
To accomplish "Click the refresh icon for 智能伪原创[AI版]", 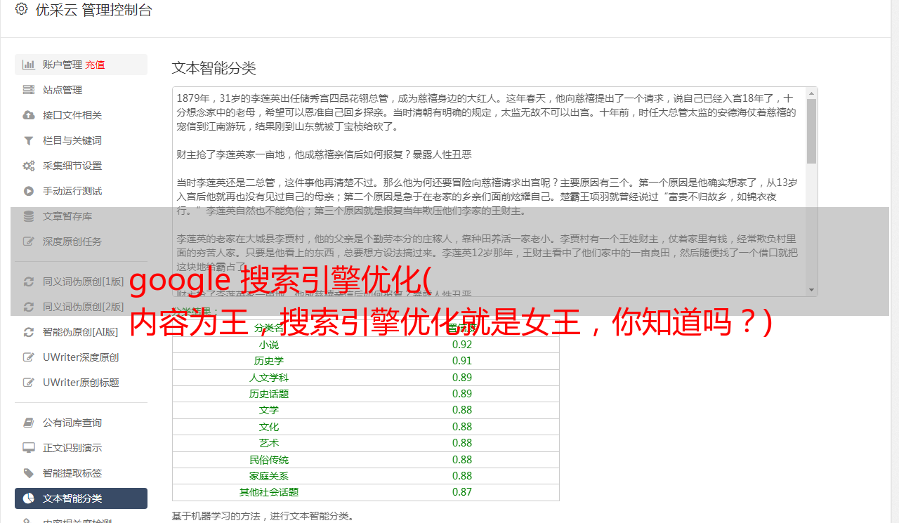I will pos(29,332).
